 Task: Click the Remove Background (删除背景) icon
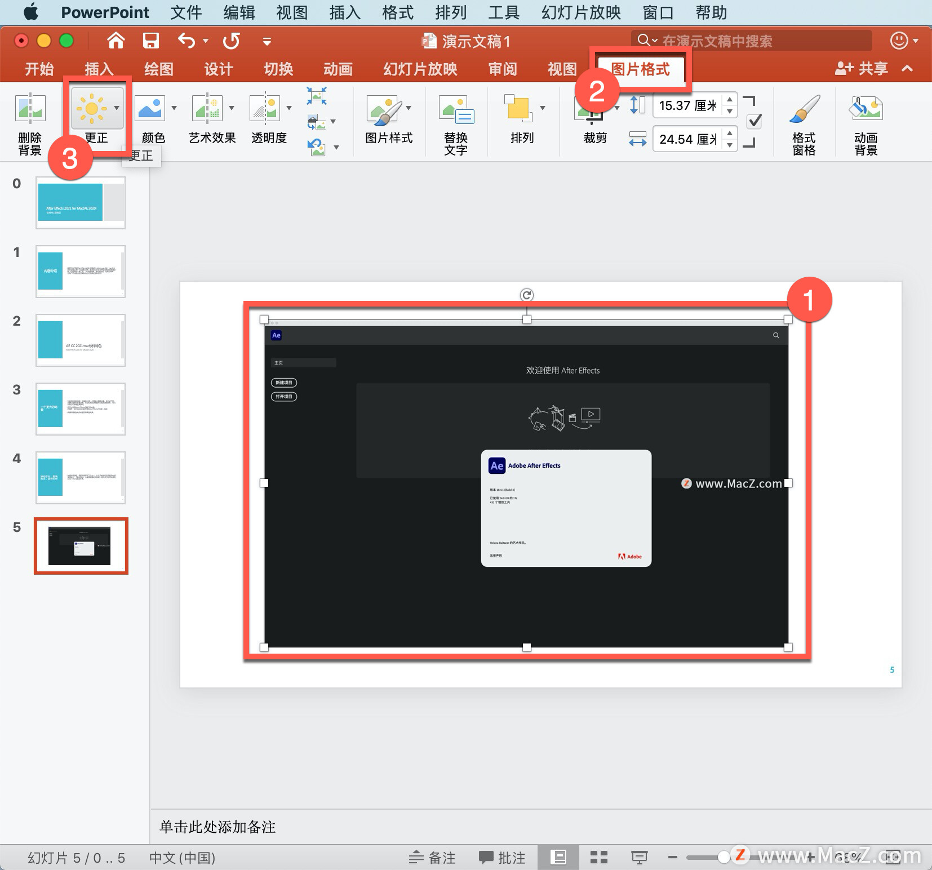(30, 108)
